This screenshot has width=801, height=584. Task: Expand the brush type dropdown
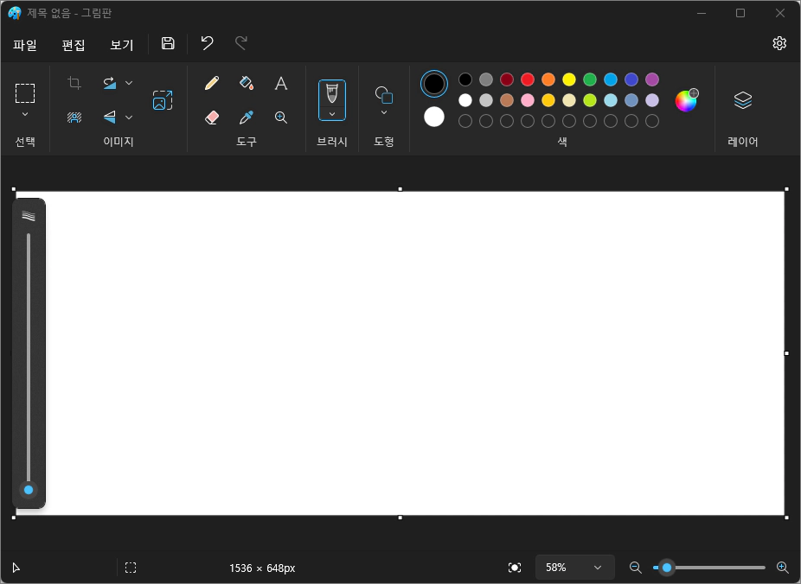tap(332, 114)
